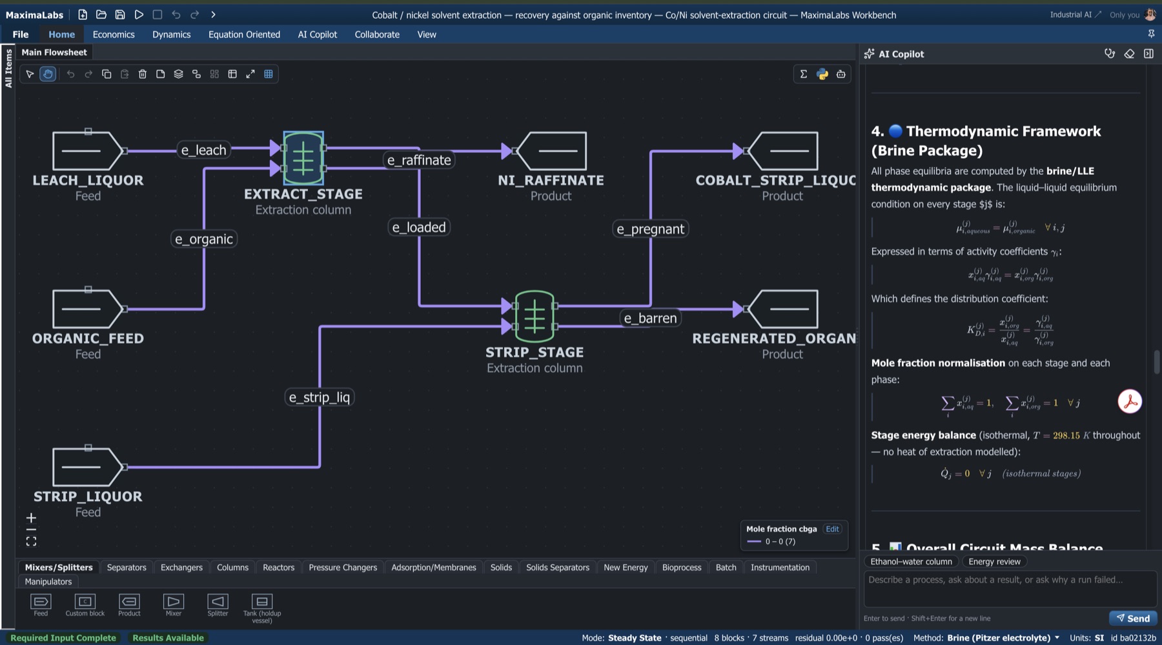The width and height of the screenshot is (1162, 645).
Task: Click the robot assistant icon
Action: [841, 74]
